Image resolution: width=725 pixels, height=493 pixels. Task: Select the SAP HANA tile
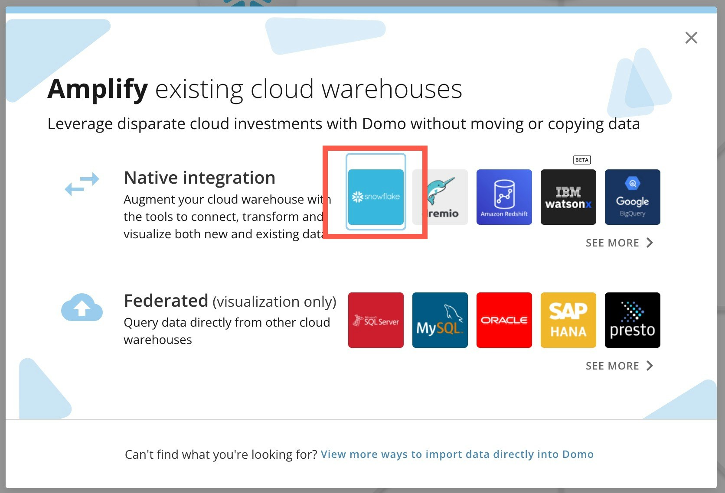point(568,320)
